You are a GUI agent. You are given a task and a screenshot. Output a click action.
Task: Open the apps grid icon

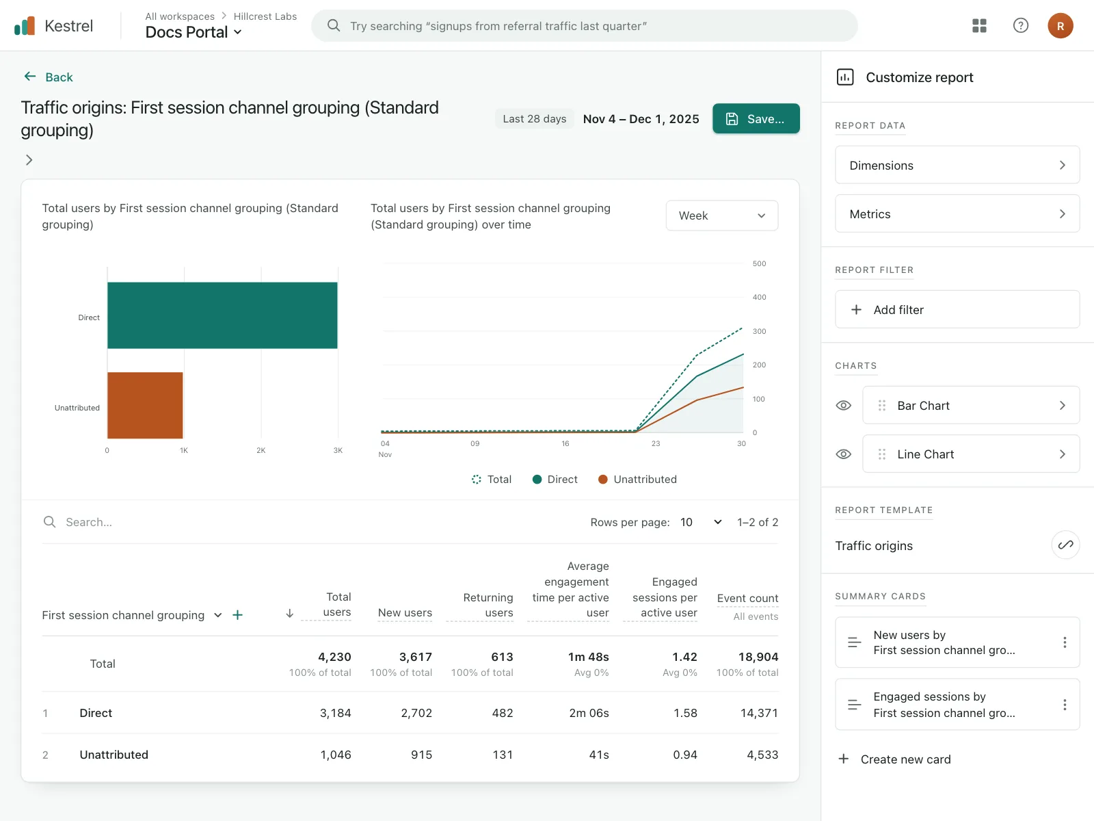(979, 26)
